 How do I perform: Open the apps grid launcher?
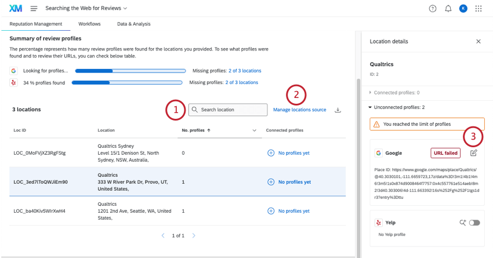[x=478, y=9]
